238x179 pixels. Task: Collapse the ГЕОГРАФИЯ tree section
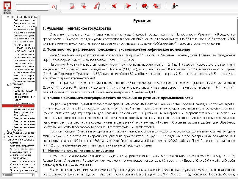pyautogui.click(x=8, y=84)
